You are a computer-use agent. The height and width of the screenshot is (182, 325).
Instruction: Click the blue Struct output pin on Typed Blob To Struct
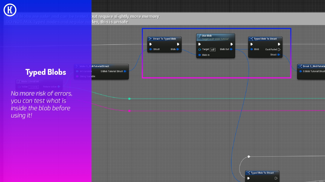click(x=278, y=55)
